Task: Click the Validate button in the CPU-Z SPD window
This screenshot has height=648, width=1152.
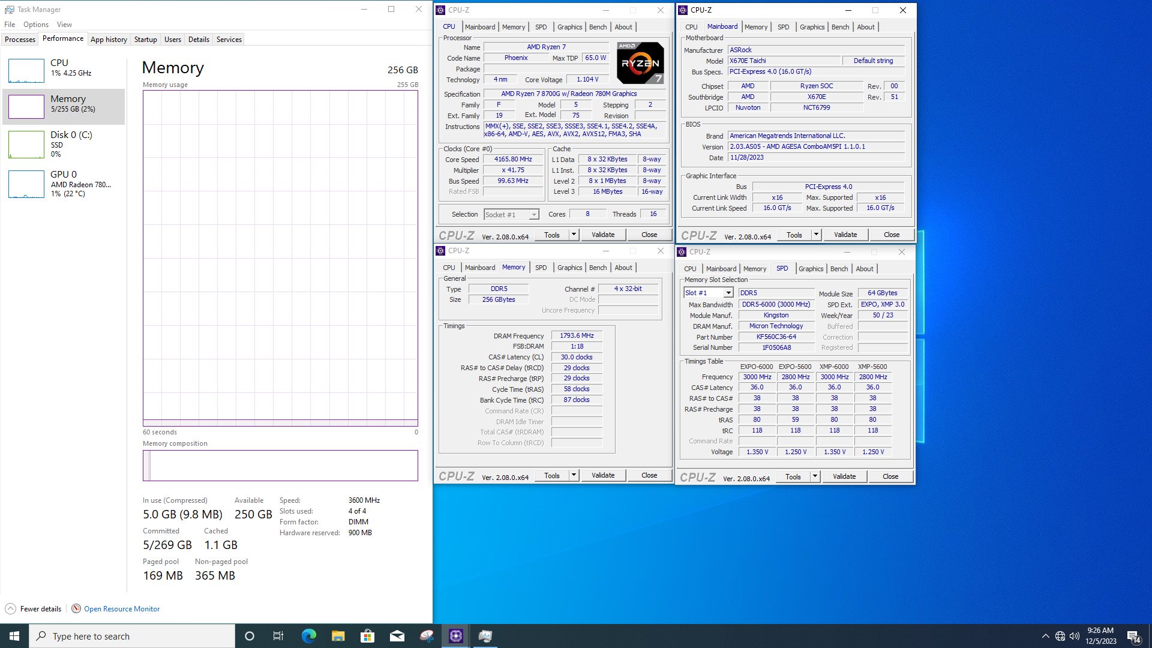Action: [844, 476]
